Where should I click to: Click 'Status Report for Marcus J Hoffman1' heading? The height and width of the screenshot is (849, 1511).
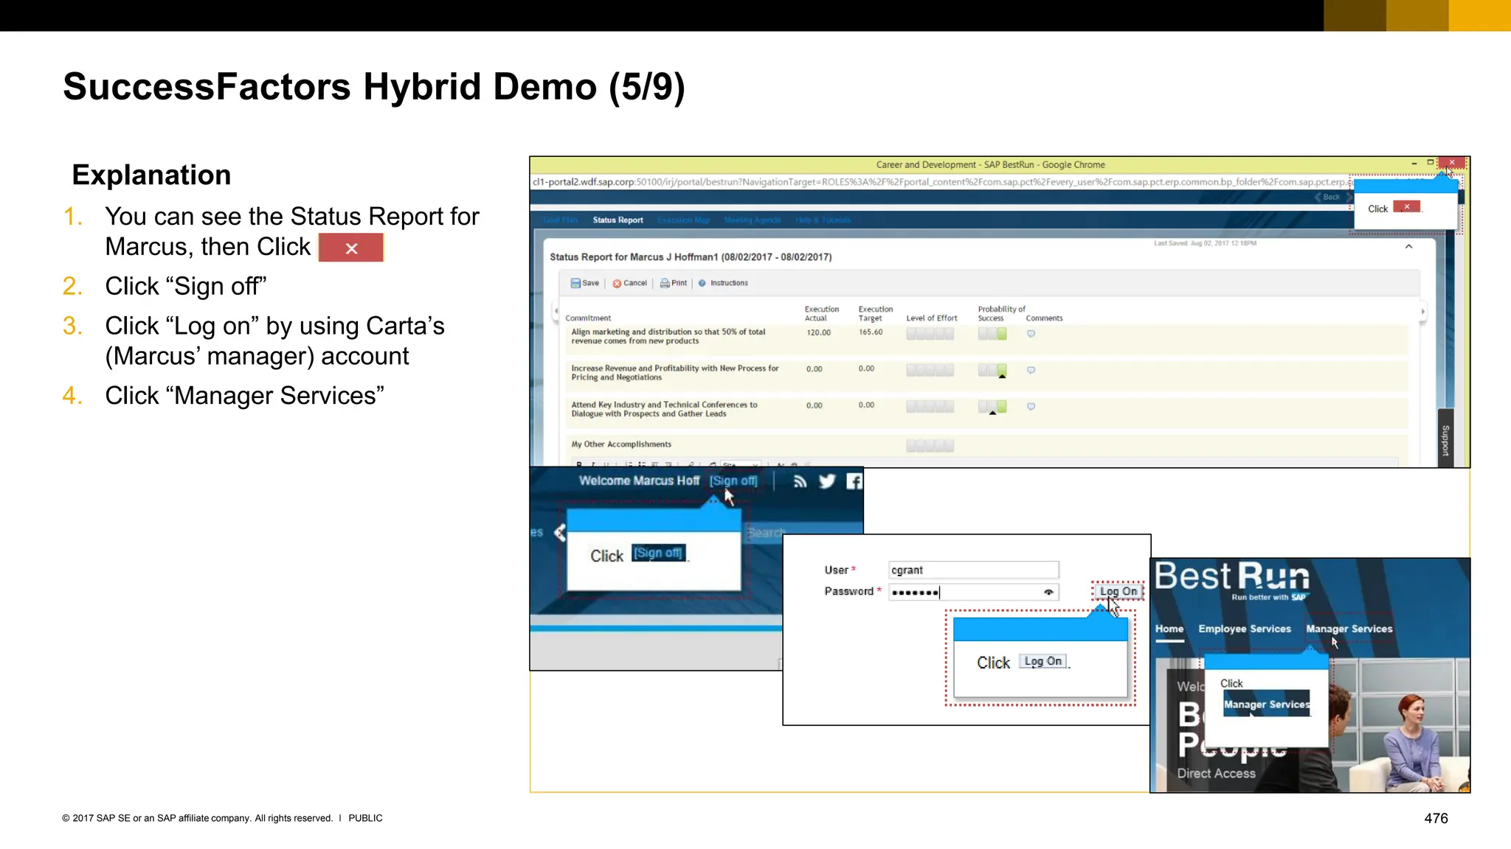click(x=691, y=257)
